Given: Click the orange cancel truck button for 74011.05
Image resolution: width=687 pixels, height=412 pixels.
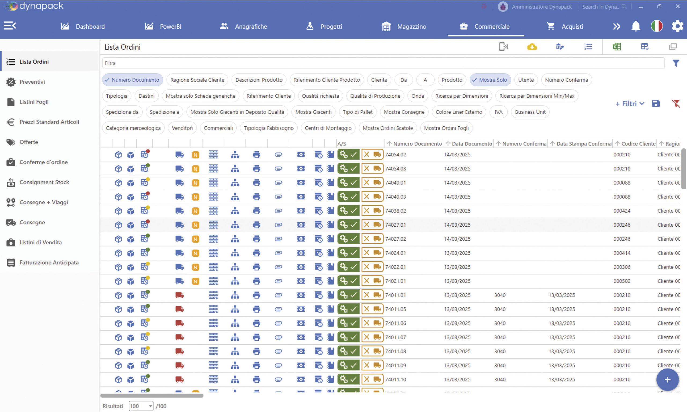Looking at the screenshot, I should [x=372, y=309].
